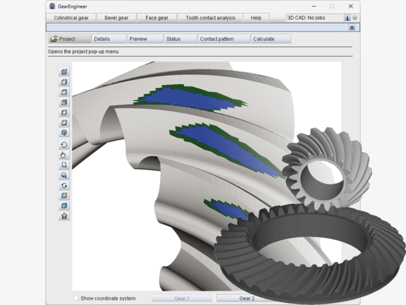Activate the rotate view tool
Image resolution: width=406 pixels, height=305 pixels.
pos(64,145)
